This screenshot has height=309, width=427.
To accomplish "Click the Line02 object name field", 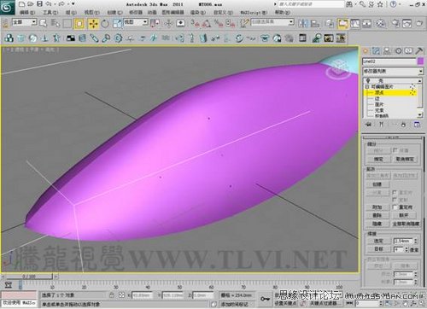I will tap(389, 61).
